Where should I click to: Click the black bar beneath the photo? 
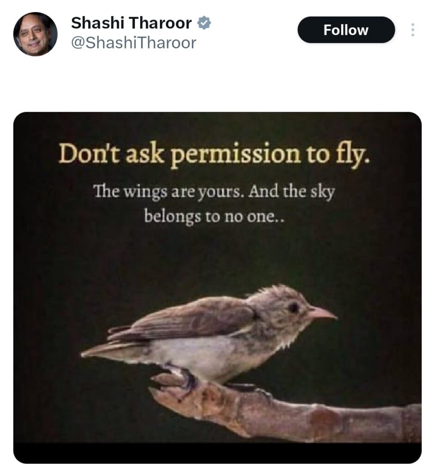(217, 453)
